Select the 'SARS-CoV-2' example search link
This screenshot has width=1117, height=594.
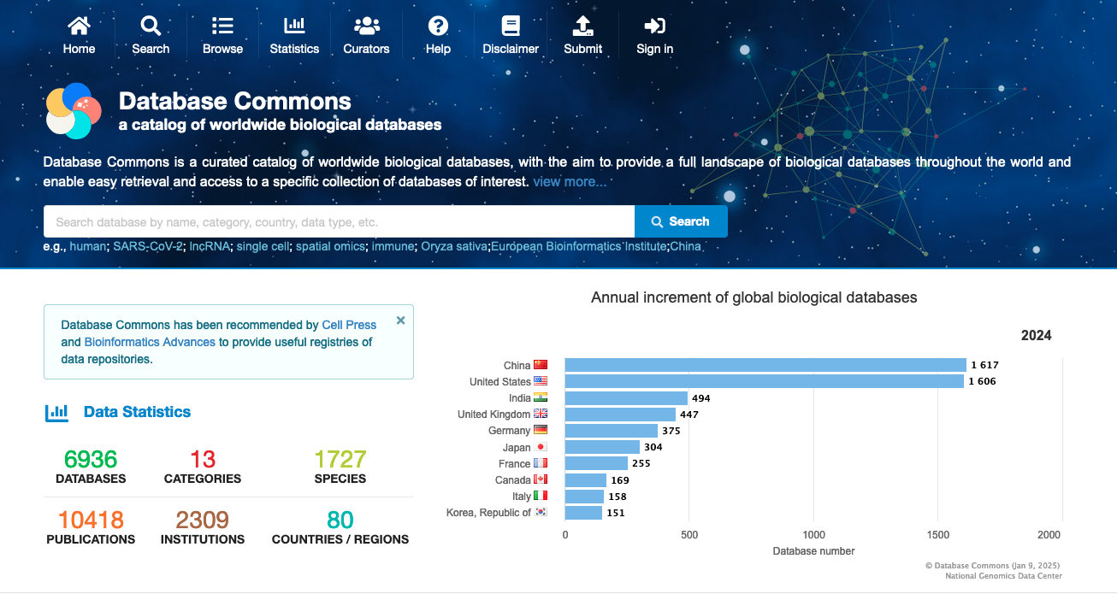[x=149, y=246]
